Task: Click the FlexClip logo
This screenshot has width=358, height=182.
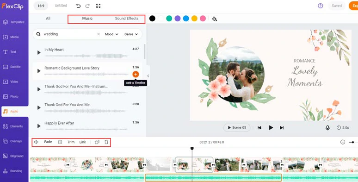Action: (x=12, y=6)
